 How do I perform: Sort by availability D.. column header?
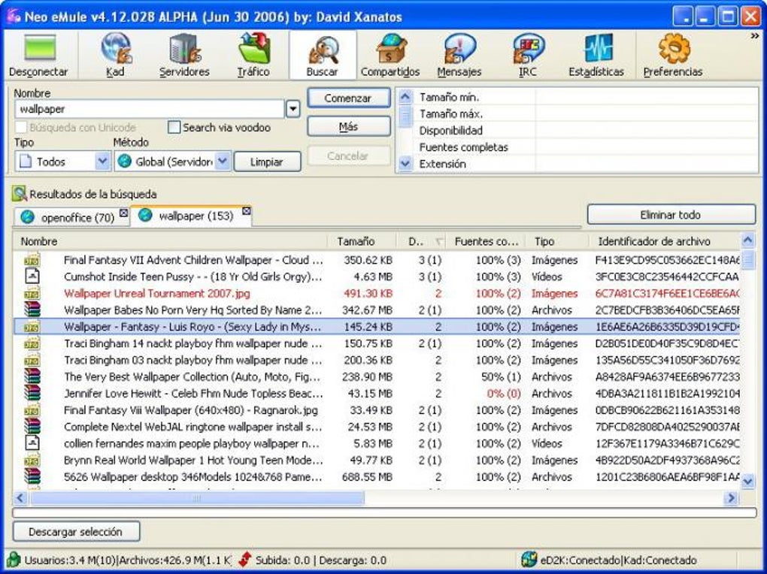click(422, 241)
